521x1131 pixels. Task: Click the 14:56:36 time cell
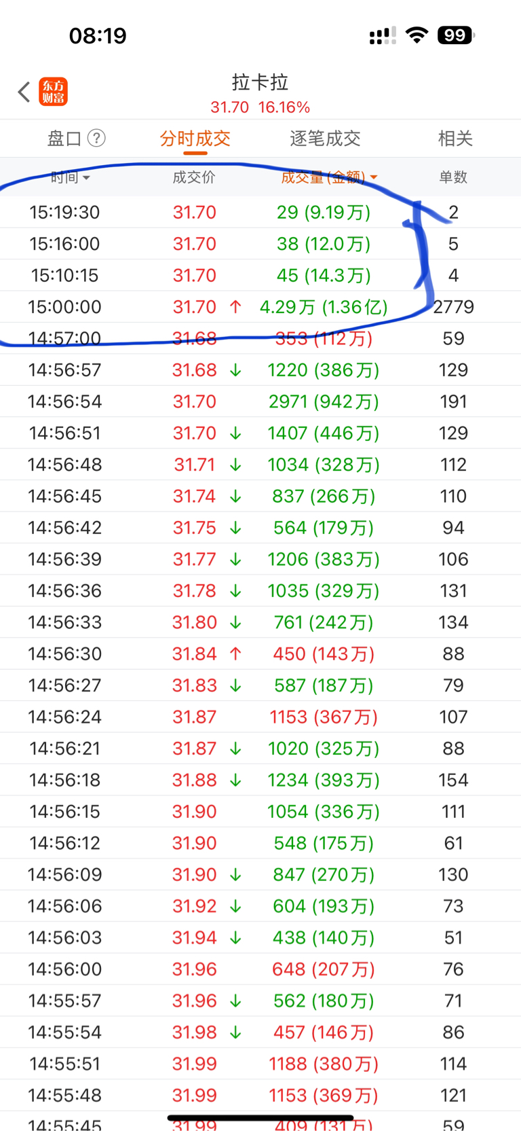point(64,591)
